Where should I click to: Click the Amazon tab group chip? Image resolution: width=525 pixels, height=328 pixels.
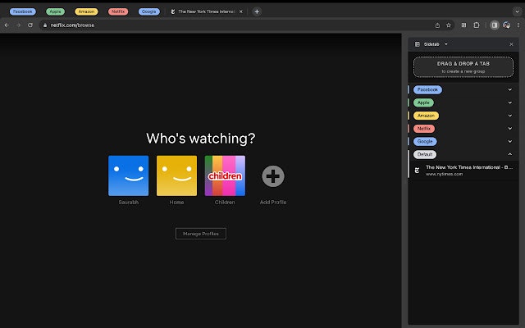tap(86, 11)
